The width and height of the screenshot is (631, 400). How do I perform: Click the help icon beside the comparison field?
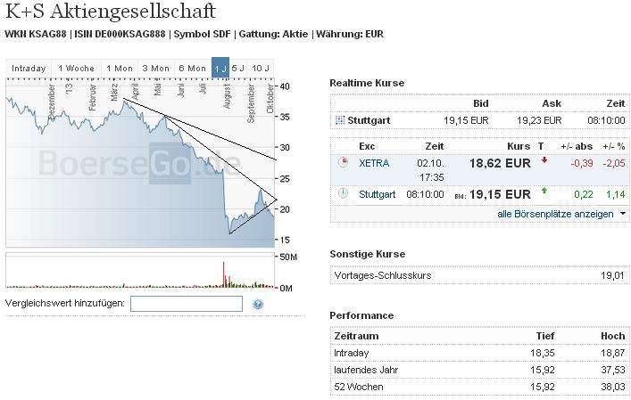258,304
